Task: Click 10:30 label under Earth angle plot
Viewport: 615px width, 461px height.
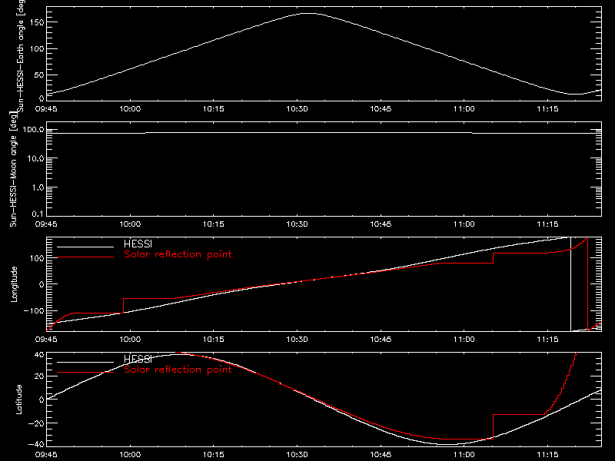Action: pyautogui.click(x=297, y=109)
